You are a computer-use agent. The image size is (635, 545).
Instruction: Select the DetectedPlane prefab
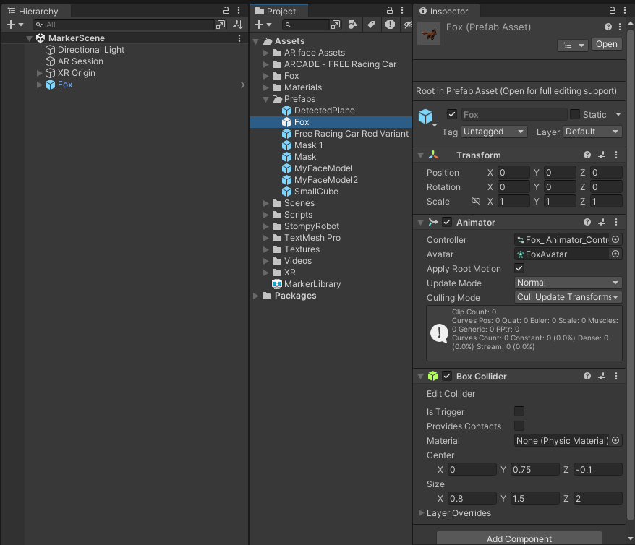coord(318,111)
